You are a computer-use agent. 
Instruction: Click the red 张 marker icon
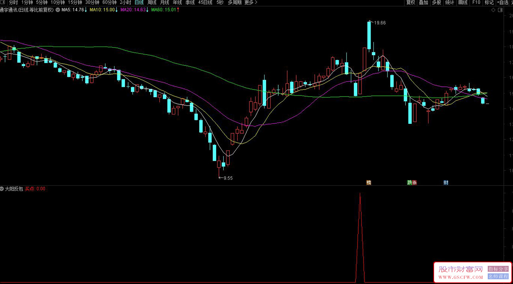pos(414,183)
